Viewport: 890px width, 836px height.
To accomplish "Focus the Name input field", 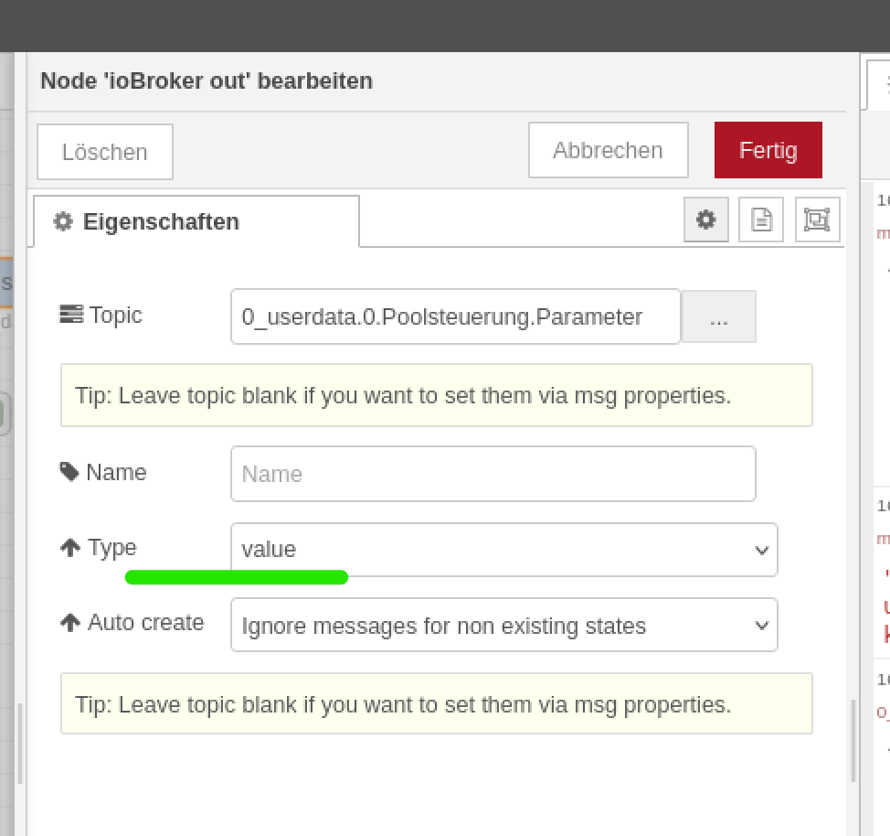I will 493,474.
